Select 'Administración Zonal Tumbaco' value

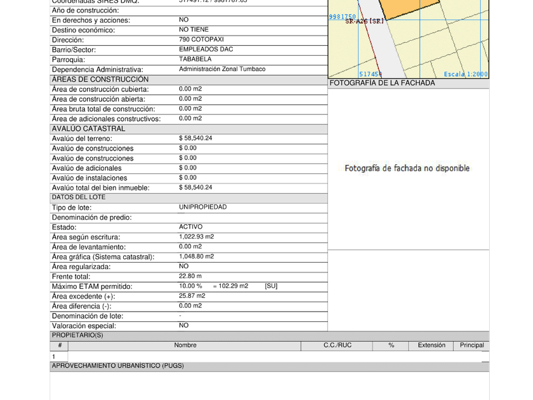tap(222, 69)
